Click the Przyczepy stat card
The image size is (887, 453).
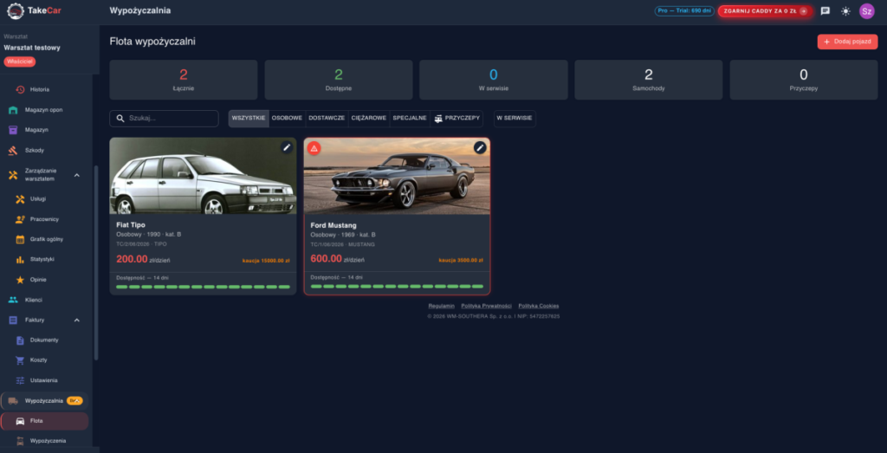tap(803, 80)
